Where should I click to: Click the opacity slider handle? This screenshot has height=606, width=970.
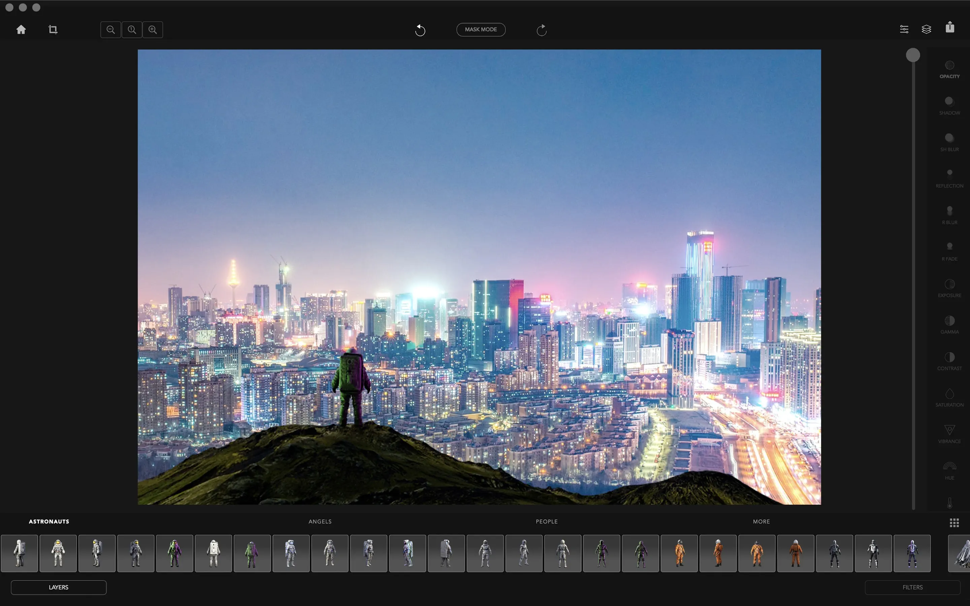tap(913, 55)
